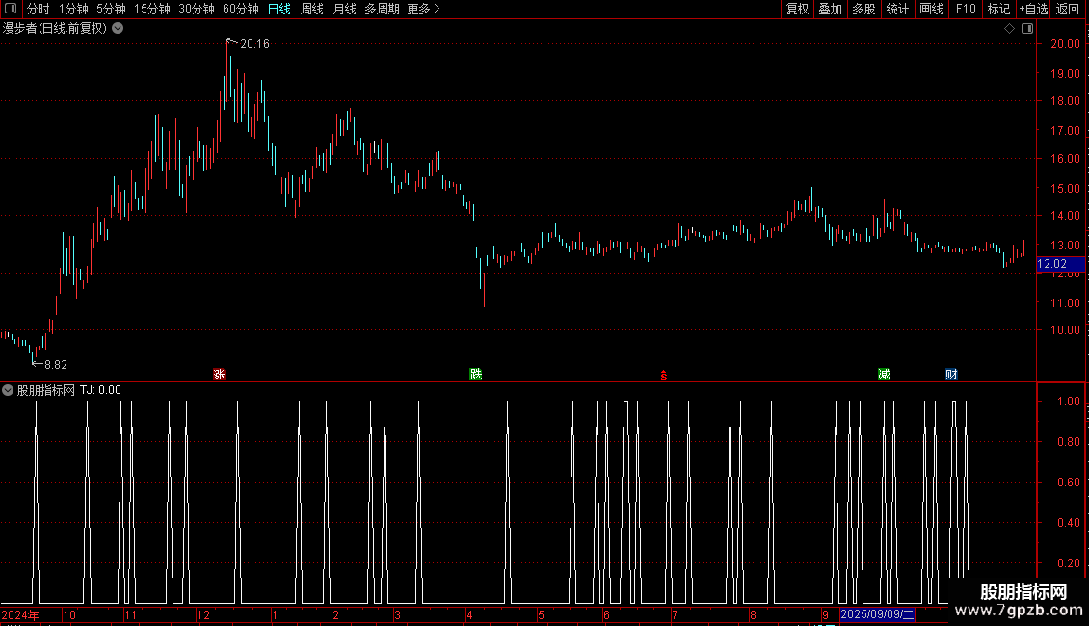Click the 2025/09/09 date label

pos(877,614)
